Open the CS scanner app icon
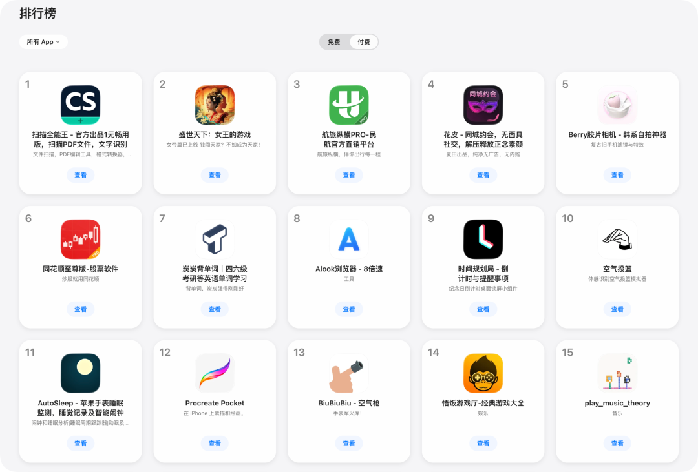This screenshot has width=698, height=472. (81, 105)
